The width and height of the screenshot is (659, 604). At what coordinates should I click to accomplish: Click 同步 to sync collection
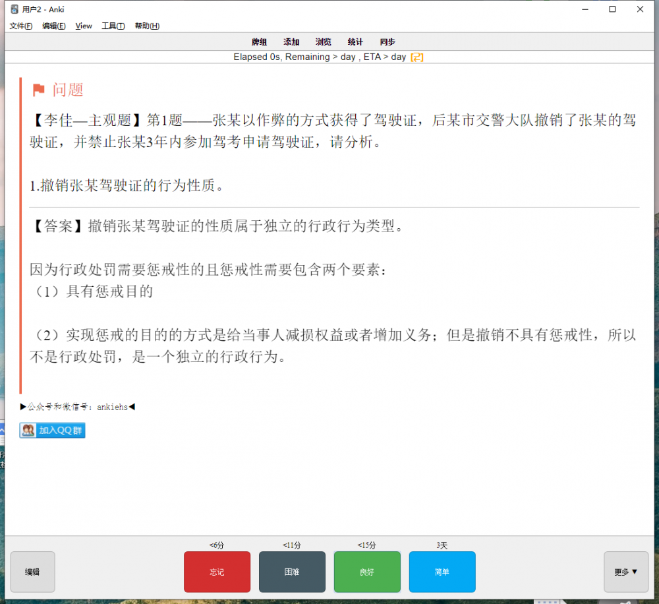tap(387, 42)
